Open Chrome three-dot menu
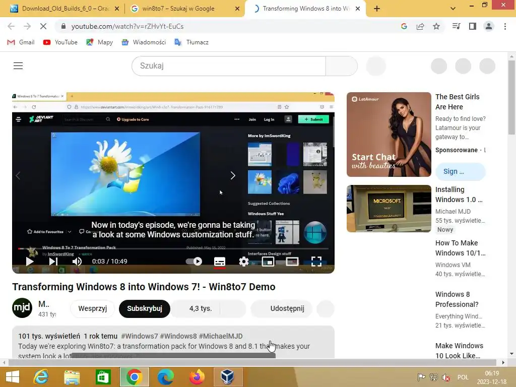 pos(505,26)
